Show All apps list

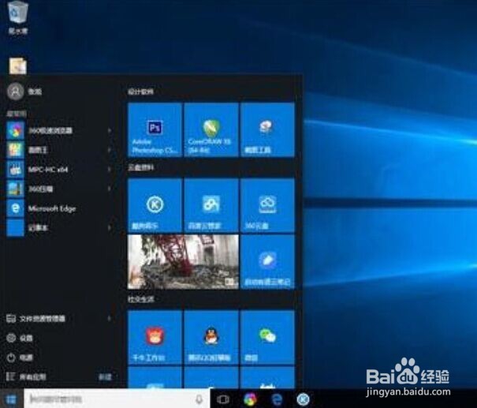tap(26, 377)
